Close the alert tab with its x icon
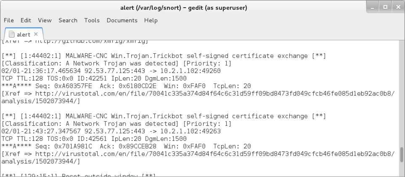The width and height of the screenshot is (405, 177). [36, 34]
